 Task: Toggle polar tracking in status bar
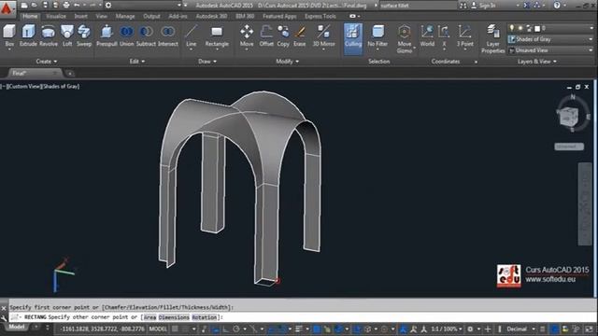point(236,329)
